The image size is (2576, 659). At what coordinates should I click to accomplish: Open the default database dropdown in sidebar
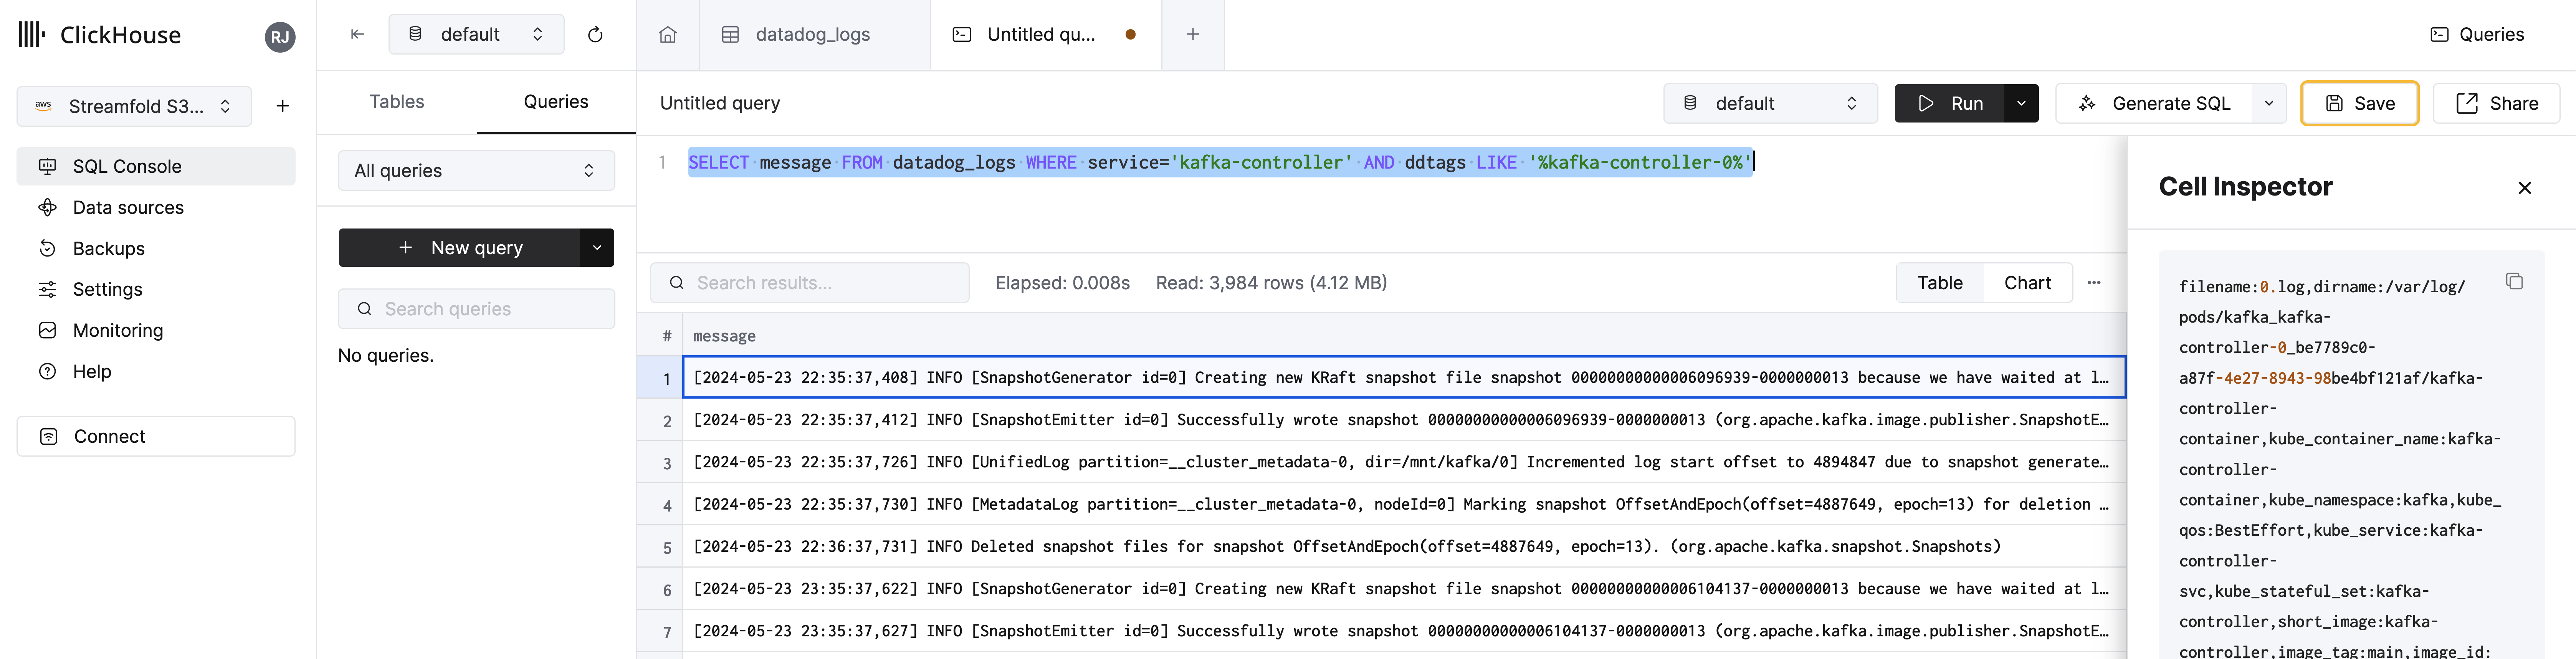click(x=476, y=34)
